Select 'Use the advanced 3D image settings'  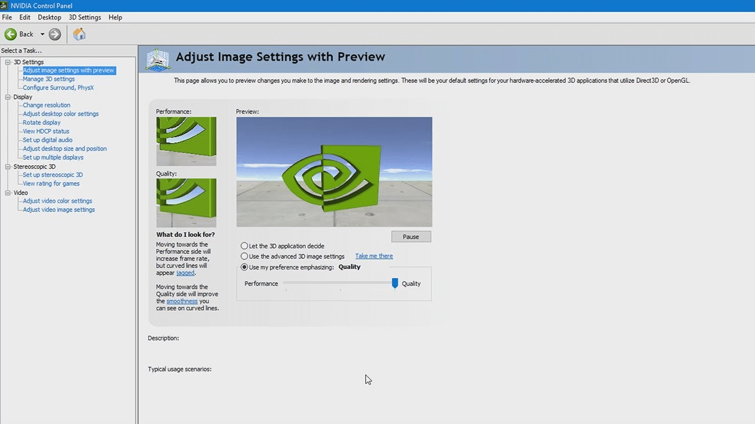coord(244,256)
